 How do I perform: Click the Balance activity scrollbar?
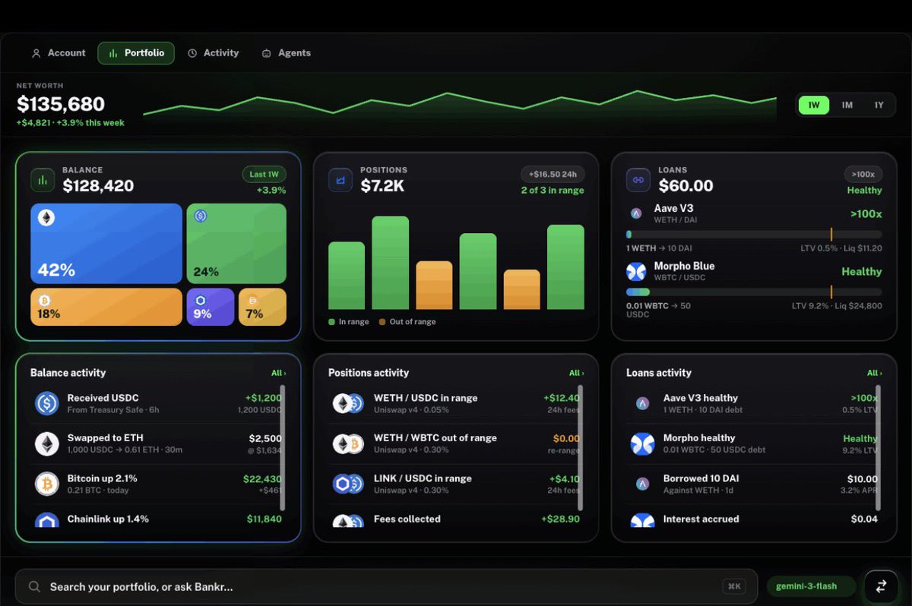click(x=283, y=448)
